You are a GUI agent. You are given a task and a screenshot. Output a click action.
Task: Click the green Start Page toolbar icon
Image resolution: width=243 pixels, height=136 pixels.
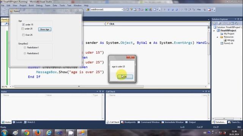point(147,9)
